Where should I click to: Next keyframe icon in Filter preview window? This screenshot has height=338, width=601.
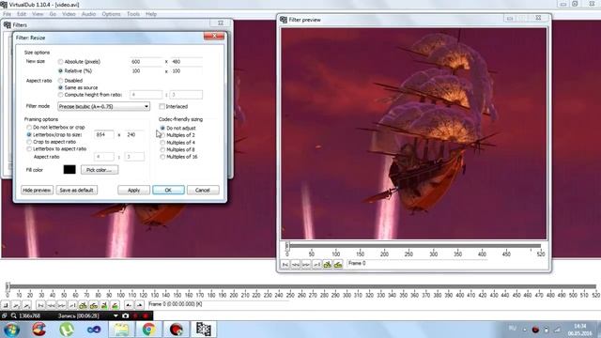coord(338,265)
